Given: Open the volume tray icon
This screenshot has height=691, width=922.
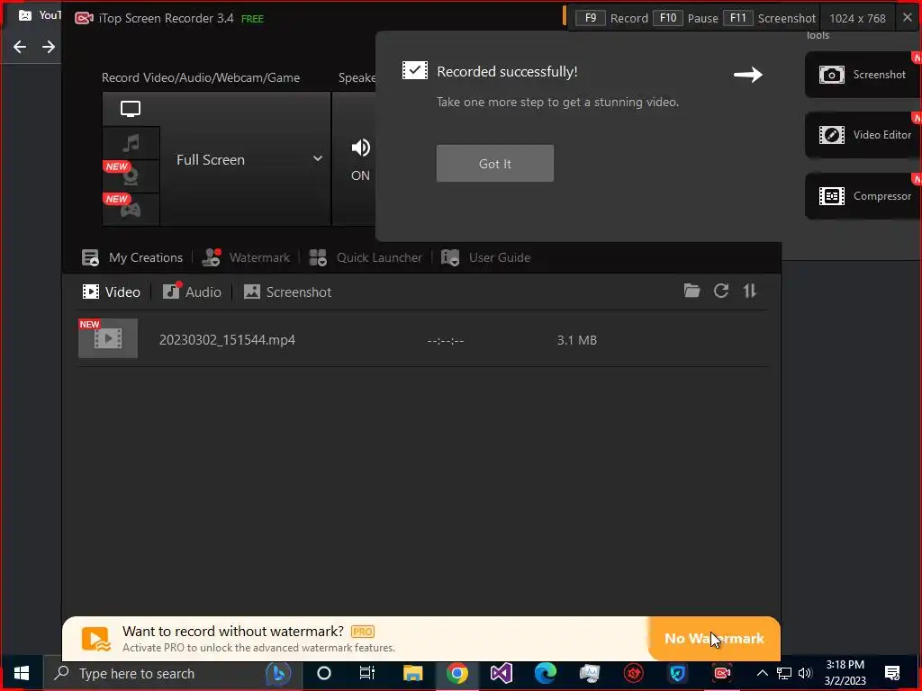Looking at the screenshot, I should click(806, 673).
